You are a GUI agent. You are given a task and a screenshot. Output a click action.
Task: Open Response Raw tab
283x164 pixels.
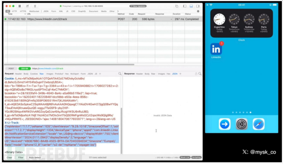(153, 74)
